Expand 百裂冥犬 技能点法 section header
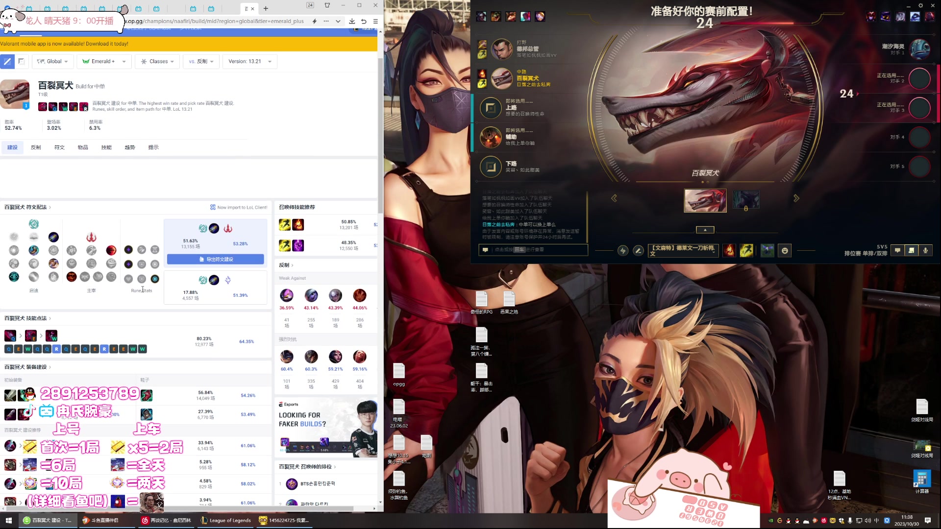The width and height of the screenshot is (941, 529). click(x=28, y=318)
